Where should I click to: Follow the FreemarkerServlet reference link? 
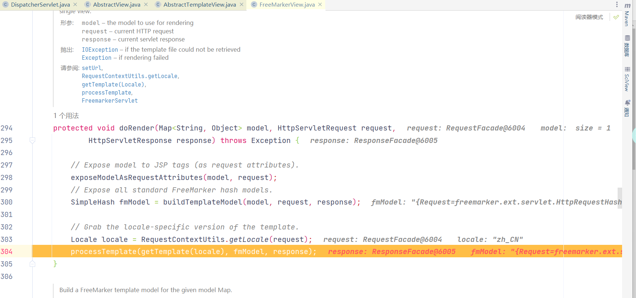(x=110, y=100)
